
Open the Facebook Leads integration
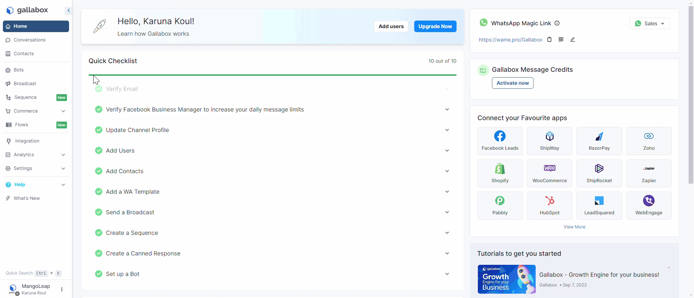(500, 141)
